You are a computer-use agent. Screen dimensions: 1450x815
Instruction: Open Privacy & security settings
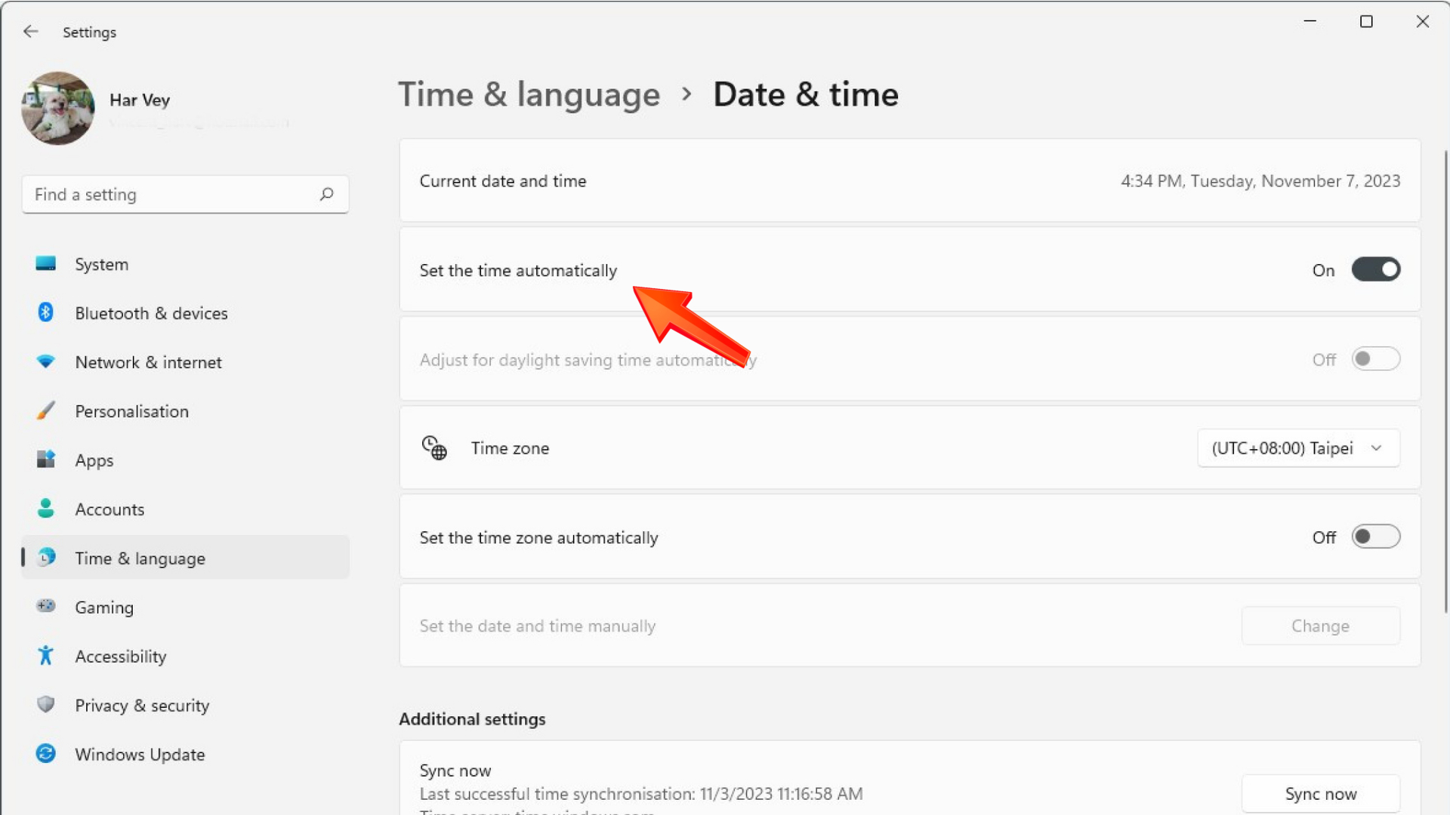click(x=143, y=705)
